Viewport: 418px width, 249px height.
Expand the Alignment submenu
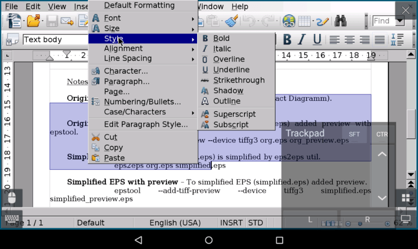pyautogui.click(x=143, y=48)
